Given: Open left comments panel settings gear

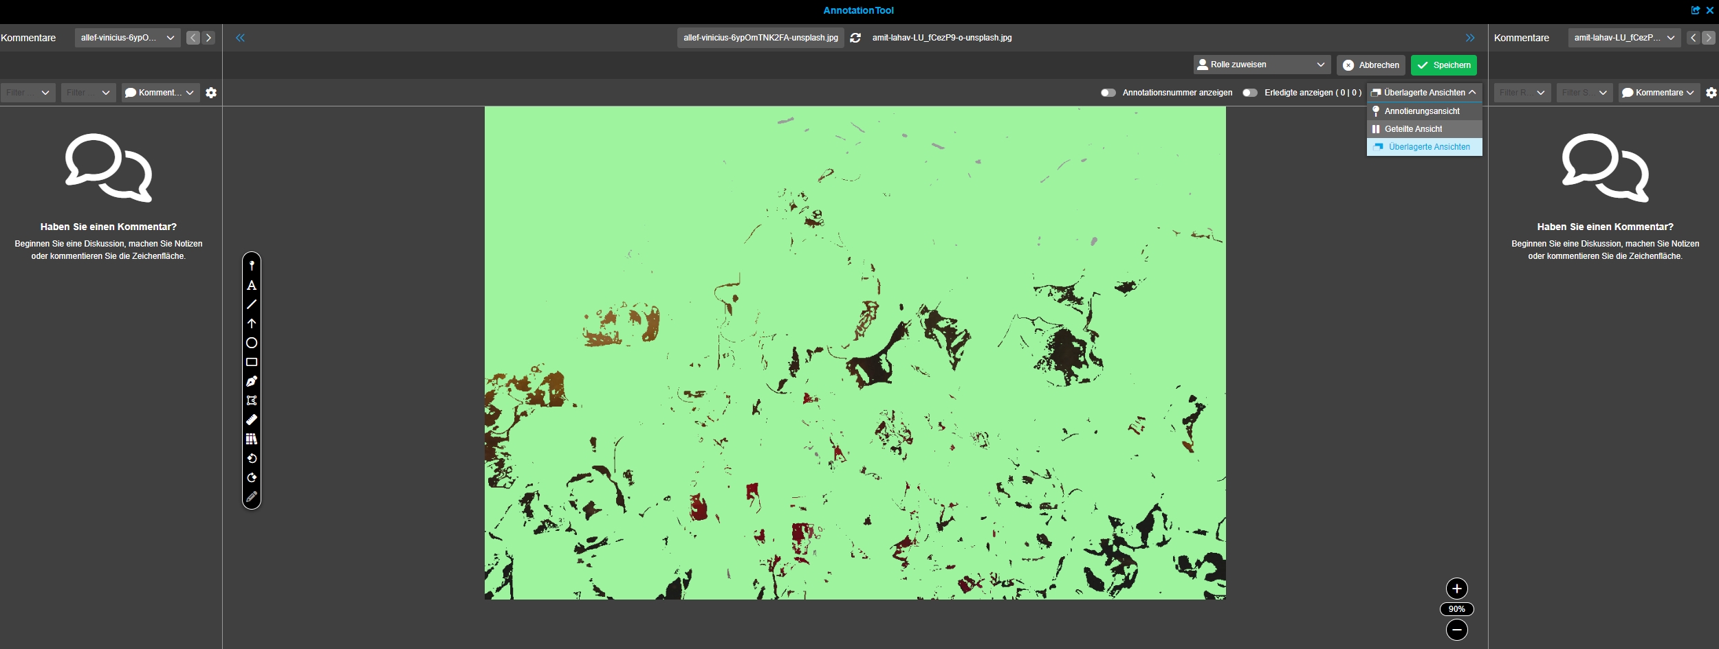Looking at the screenshot, I should (x=211, y=93).
